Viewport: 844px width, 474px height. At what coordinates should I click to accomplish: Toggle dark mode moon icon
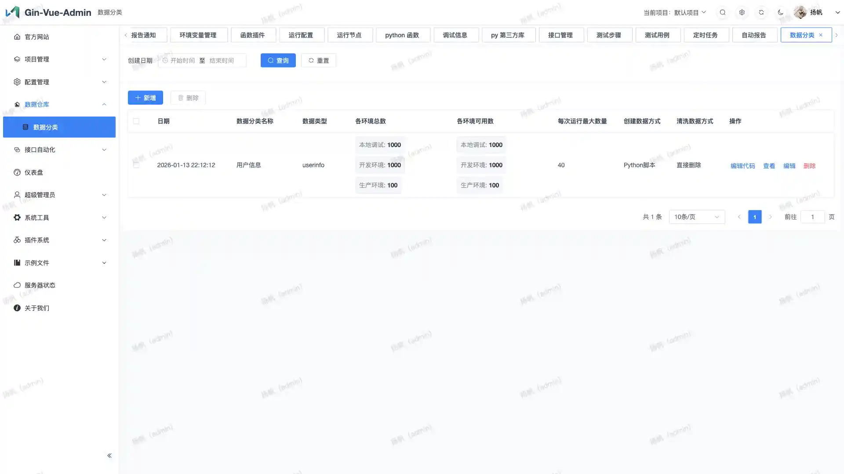coord(781,12)
